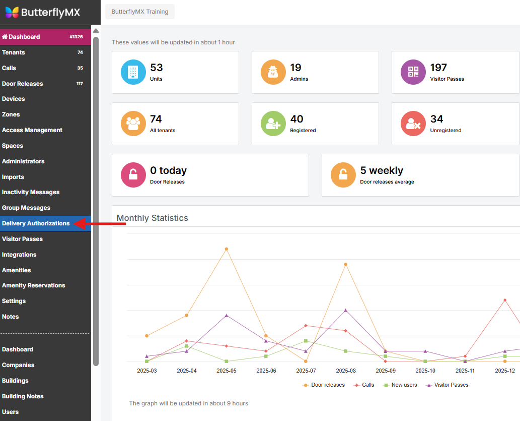Open the Tenants list link
The height and width of the screenshot is (421, 520).
tap(14, 52)
